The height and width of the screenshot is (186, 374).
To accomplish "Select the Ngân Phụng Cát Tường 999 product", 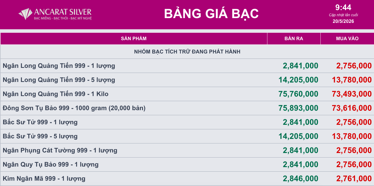I will coord(60,150).
